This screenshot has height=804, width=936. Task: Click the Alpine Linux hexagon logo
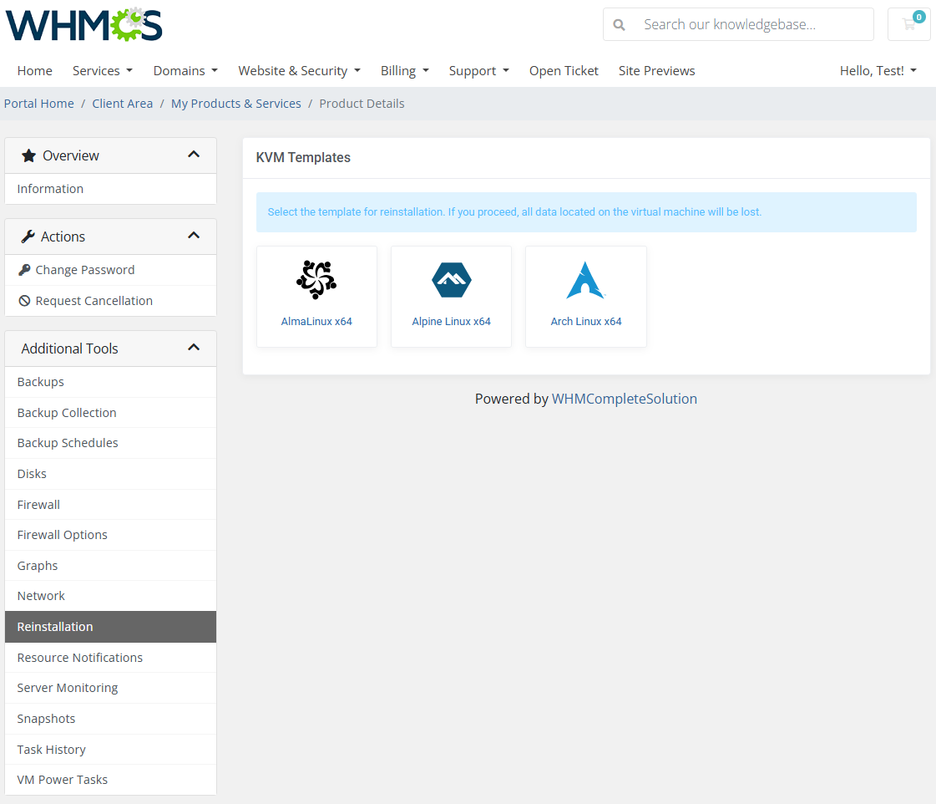point(451,280)
